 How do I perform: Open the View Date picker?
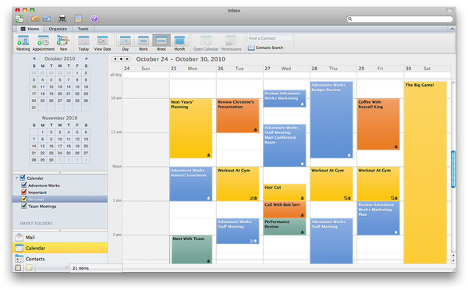102,43
